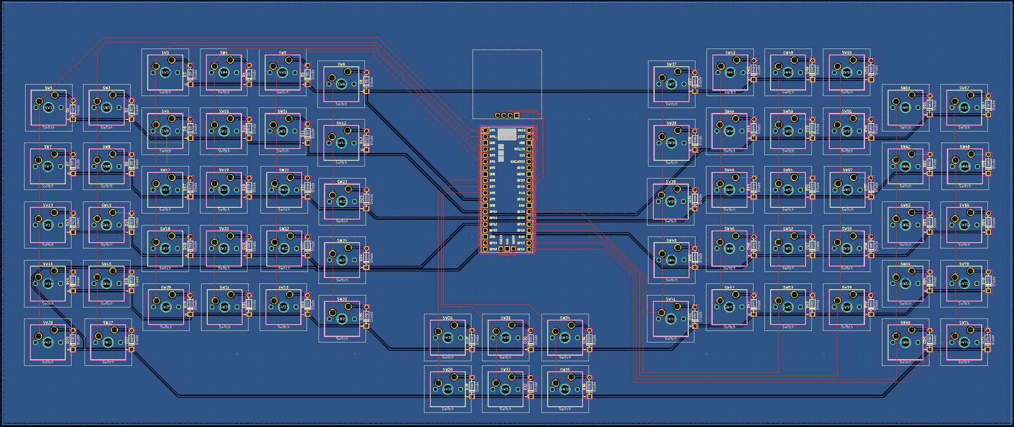Screen dimensions: 1014x427
Task: Select the SW59 switch footprint
Action: click(x=846, y=307)
